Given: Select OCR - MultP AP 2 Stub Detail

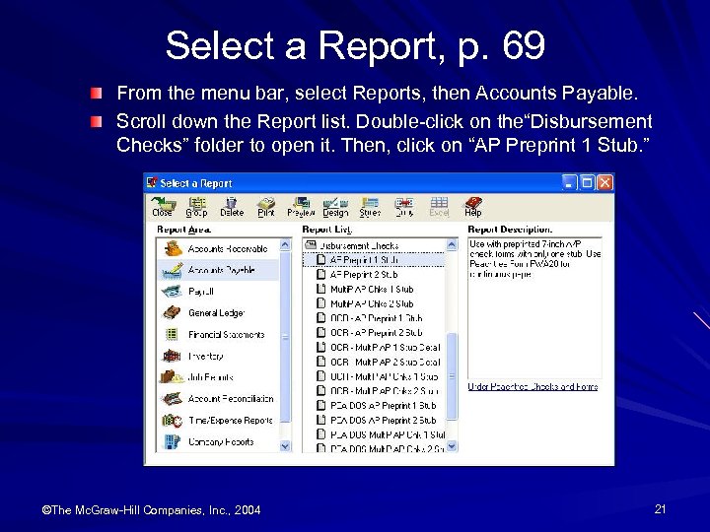Looking at the screenshot, I should click(379, 362).
